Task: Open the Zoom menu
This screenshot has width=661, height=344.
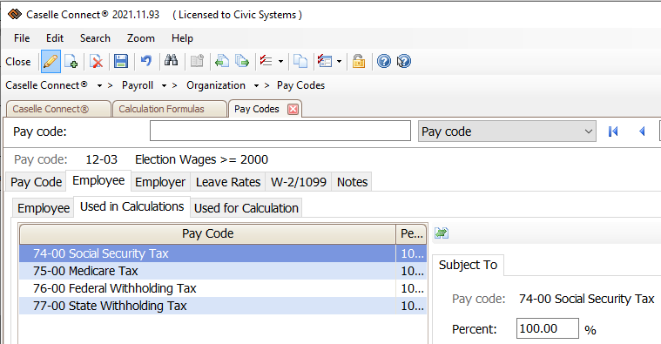Action: (141, 38)
